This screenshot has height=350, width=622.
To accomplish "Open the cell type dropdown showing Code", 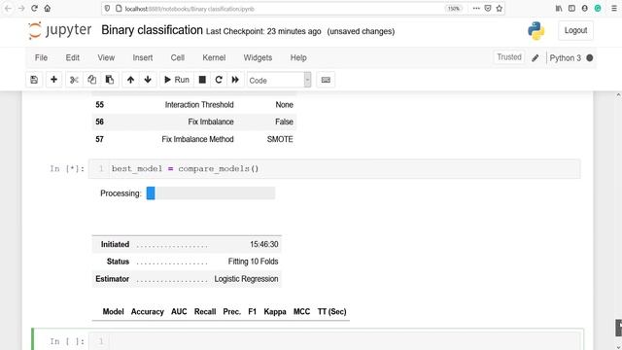I will click(279, 80).
